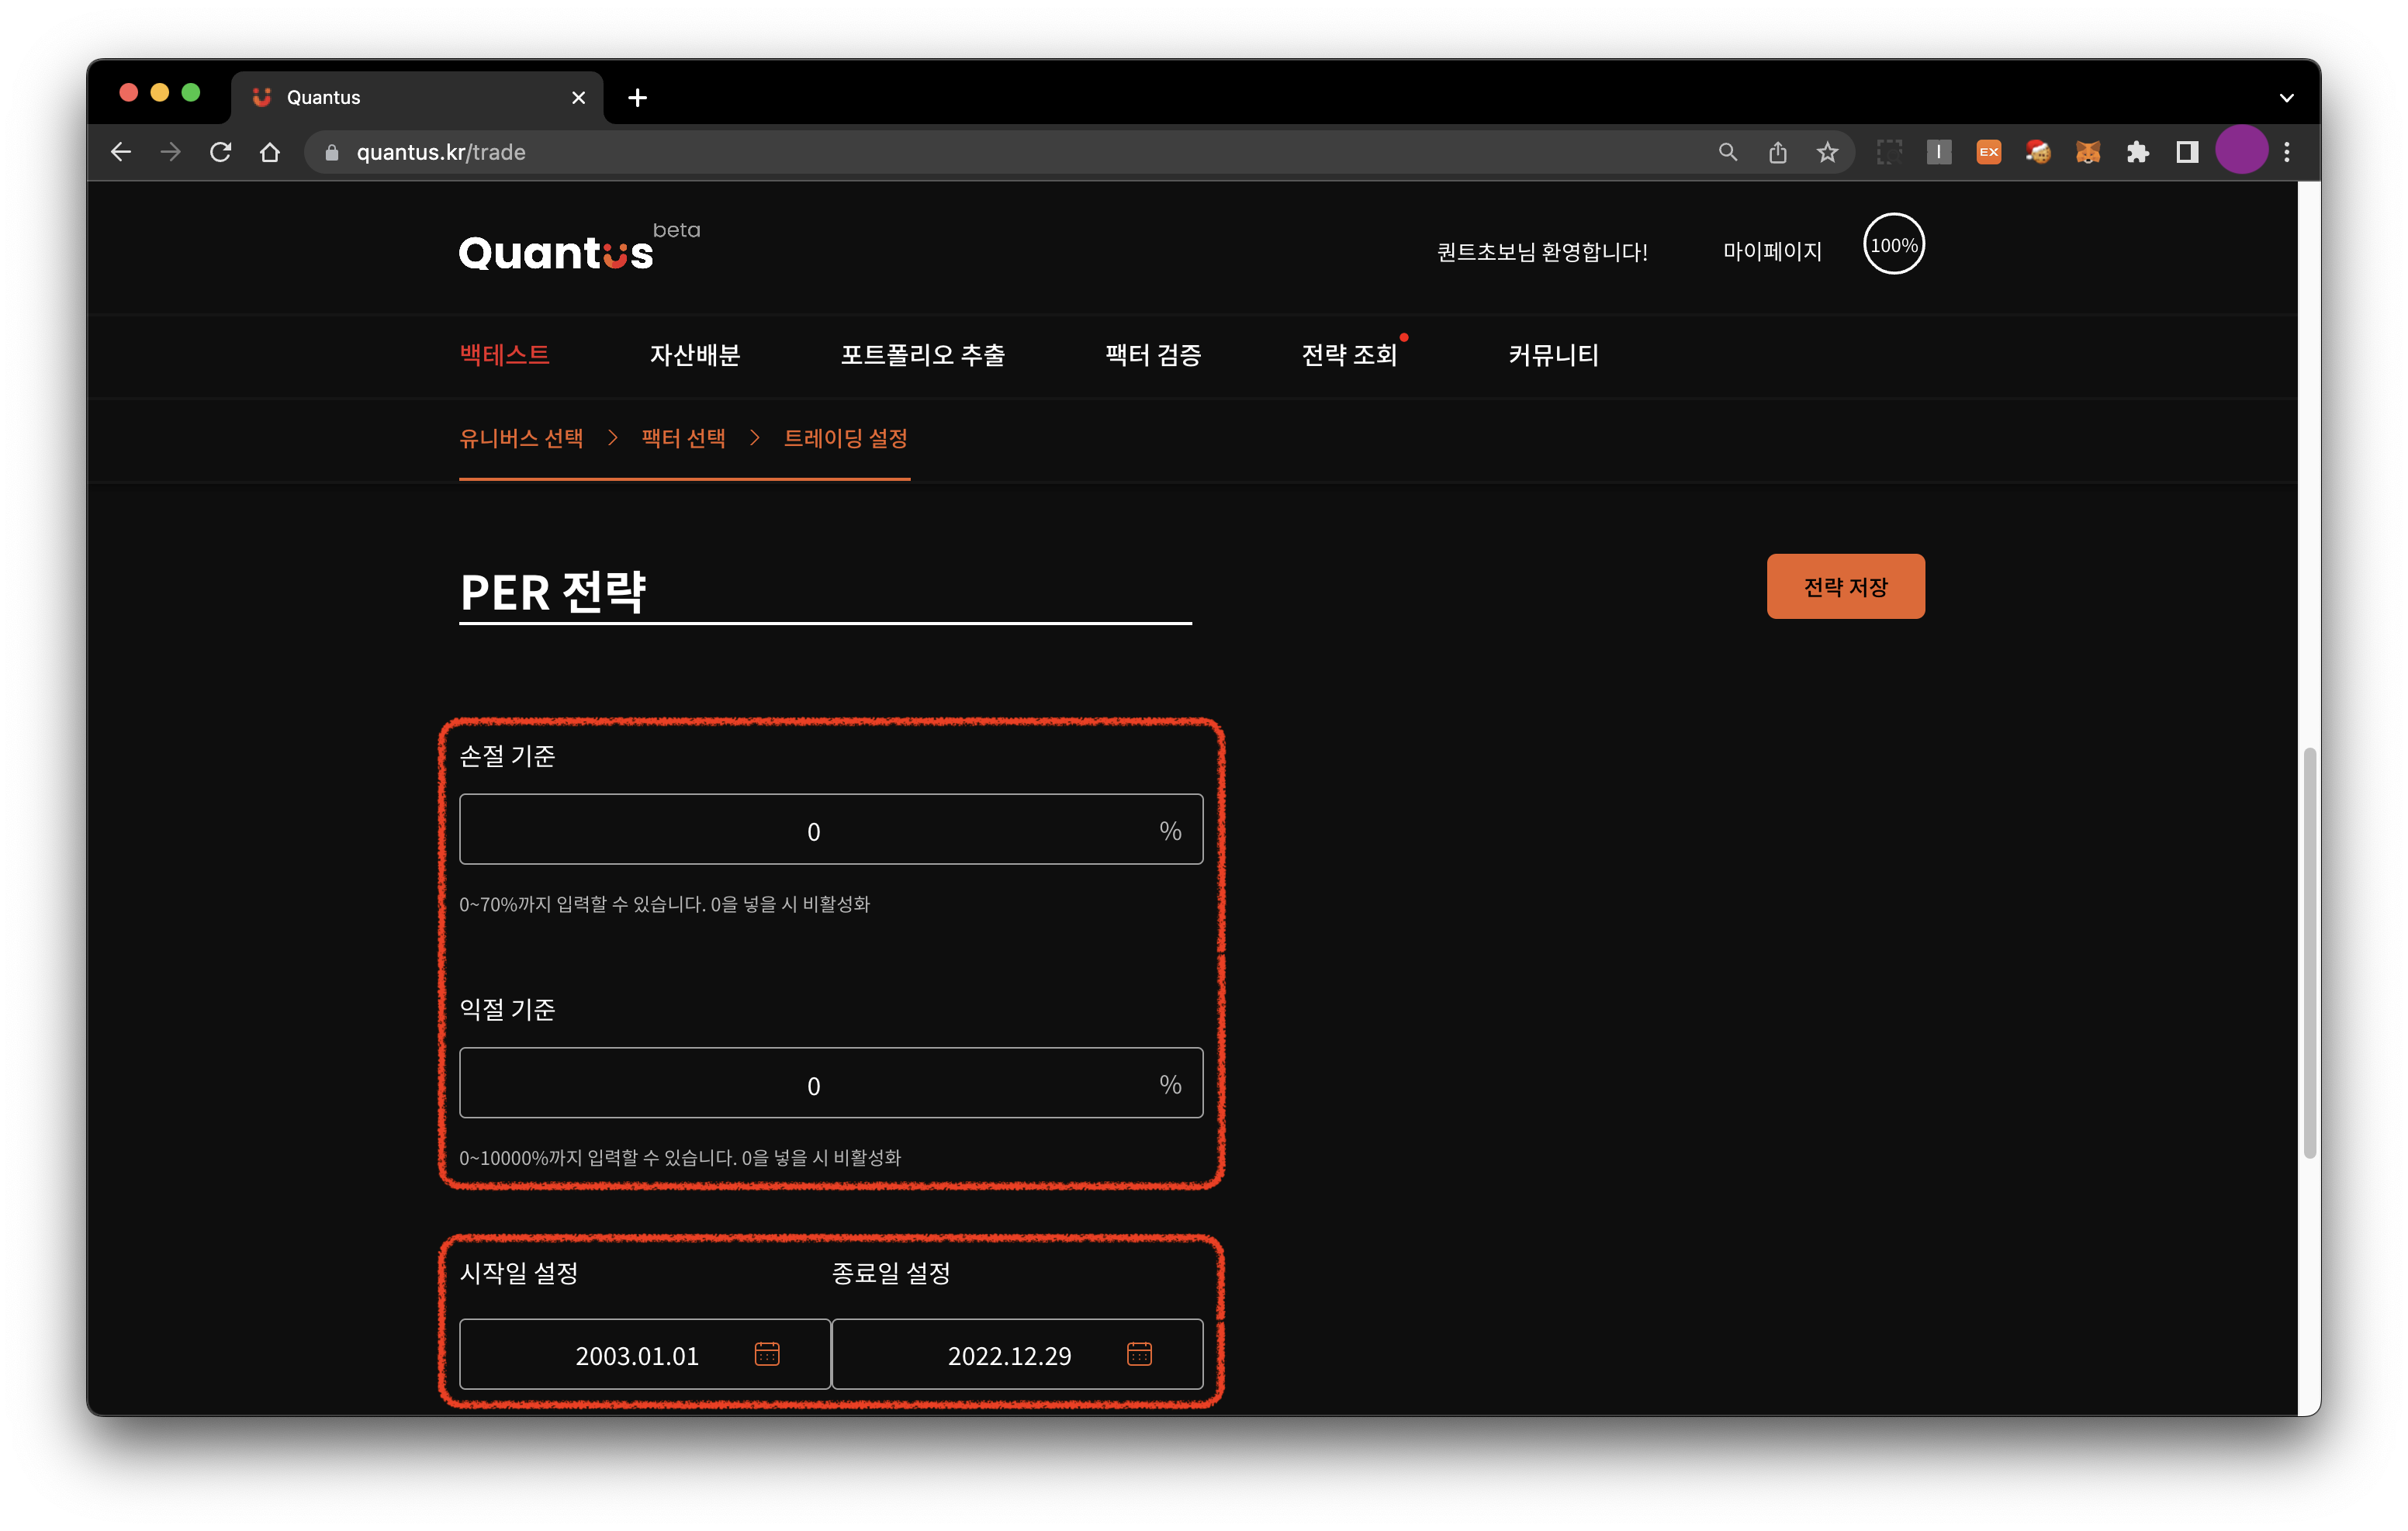Click the 손절 기준 percent input
Viewport: 2408px width, 1531px height.
click(x=813, y=830)
